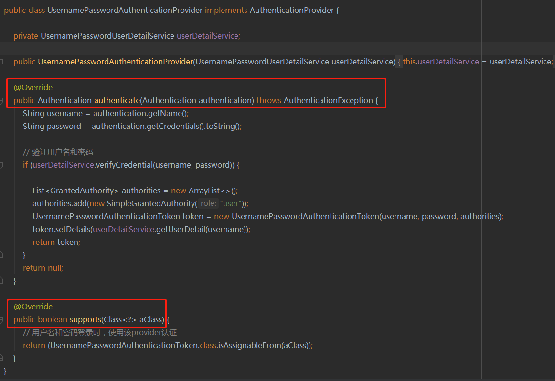Click the gutter icon near the first @Override annotation

tap(3, 87)
